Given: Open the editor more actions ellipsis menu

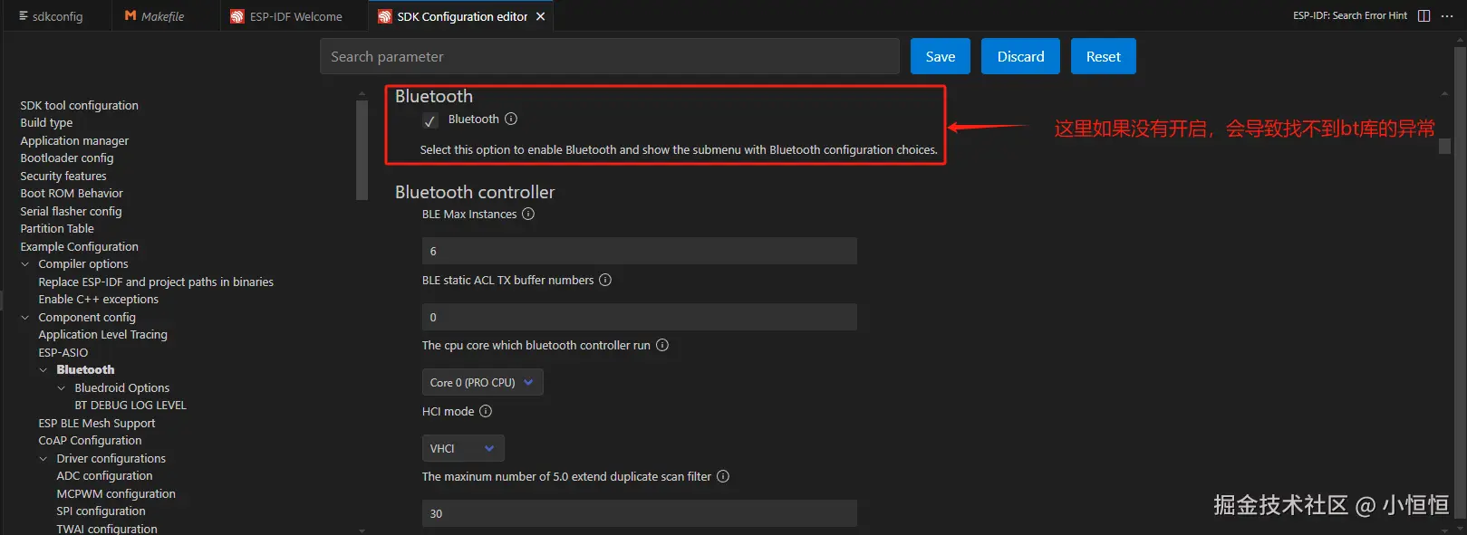Looking at the screenshot, I should click(1447, 15).
